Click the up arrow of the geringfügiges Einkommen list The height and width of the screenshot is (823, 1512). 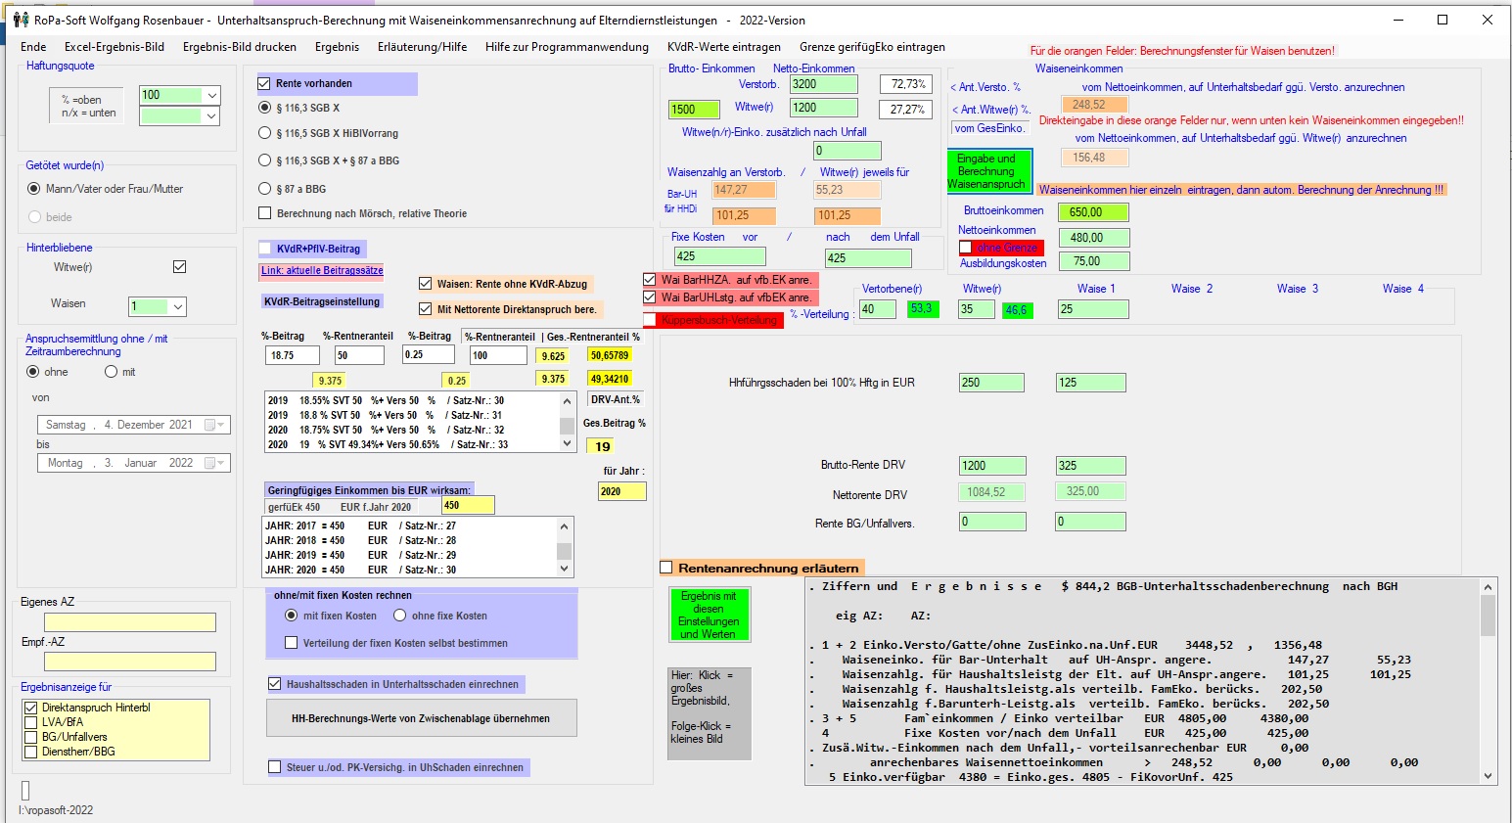point(564,526)
